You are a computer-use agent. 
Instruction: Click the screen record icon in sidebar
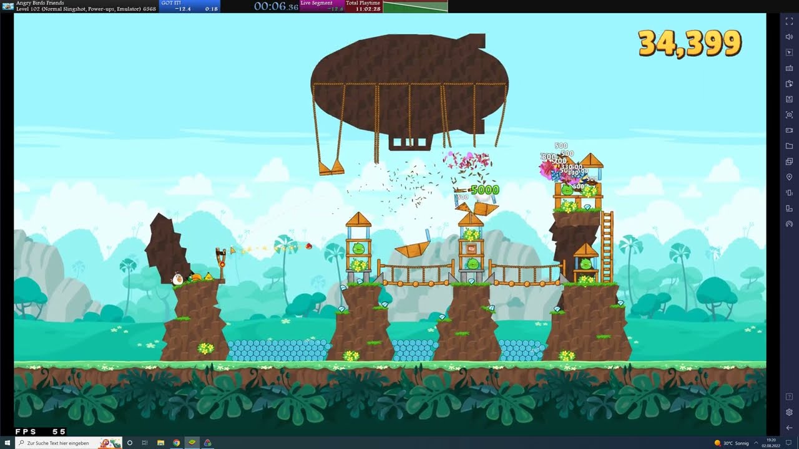pos(789,130)
